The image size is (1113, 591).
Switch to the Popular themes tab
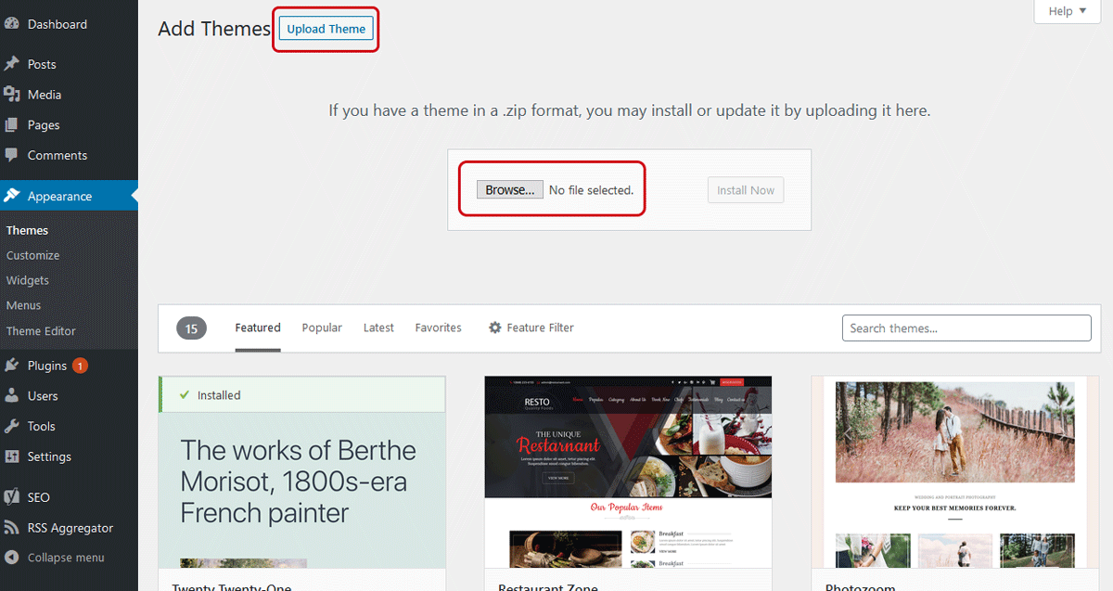tap(322, 328)
